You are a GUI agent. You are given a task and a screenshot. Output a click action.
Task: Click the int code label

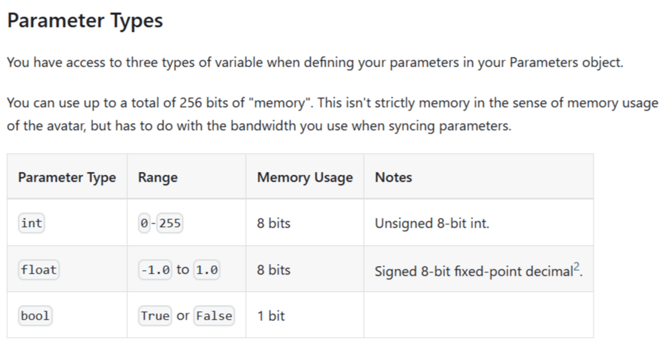pos(32,223)
